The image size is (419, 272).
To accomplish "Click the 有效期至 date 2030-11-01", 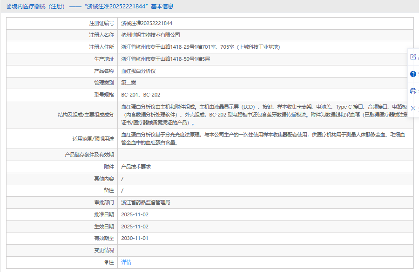I will point(135,239).
